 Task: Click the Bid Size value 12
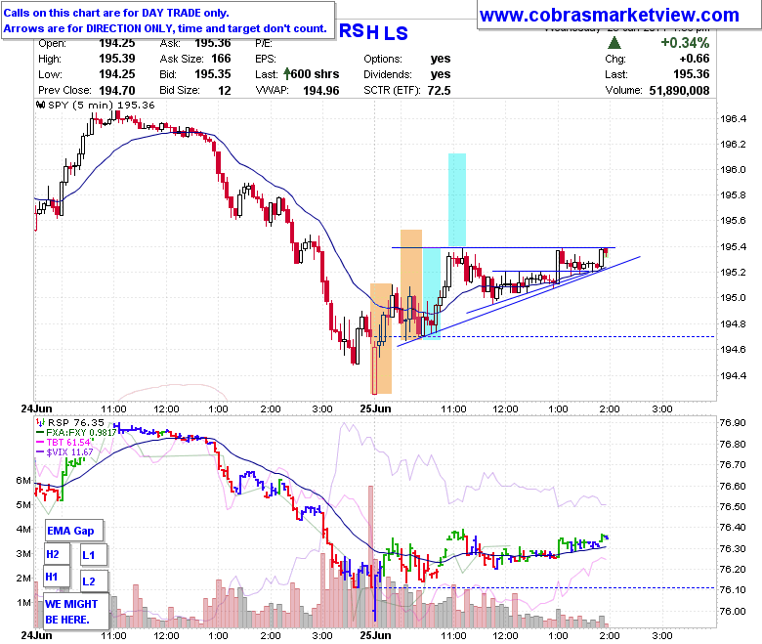coord(225,91)
